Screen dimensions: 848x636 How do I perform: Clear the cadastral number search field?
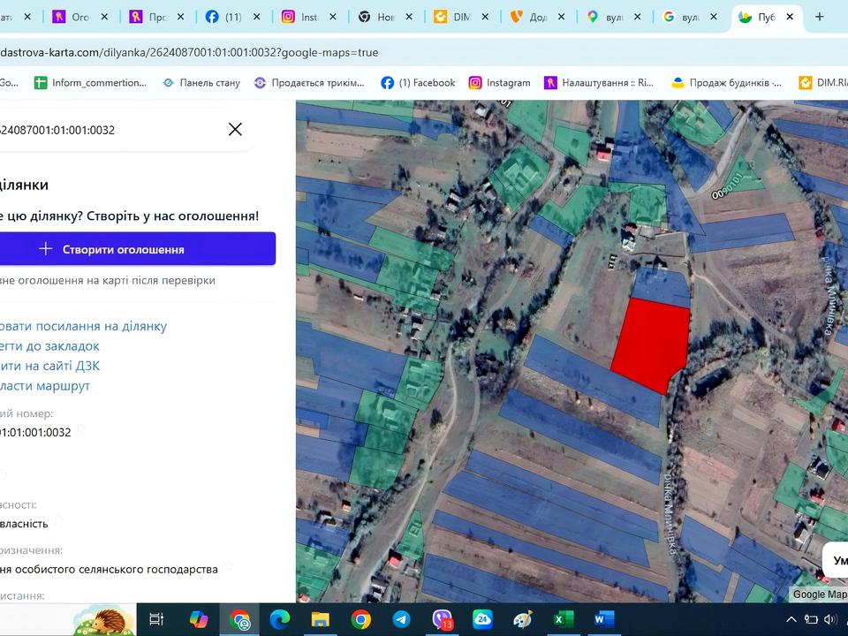click(x=235, y=130)
